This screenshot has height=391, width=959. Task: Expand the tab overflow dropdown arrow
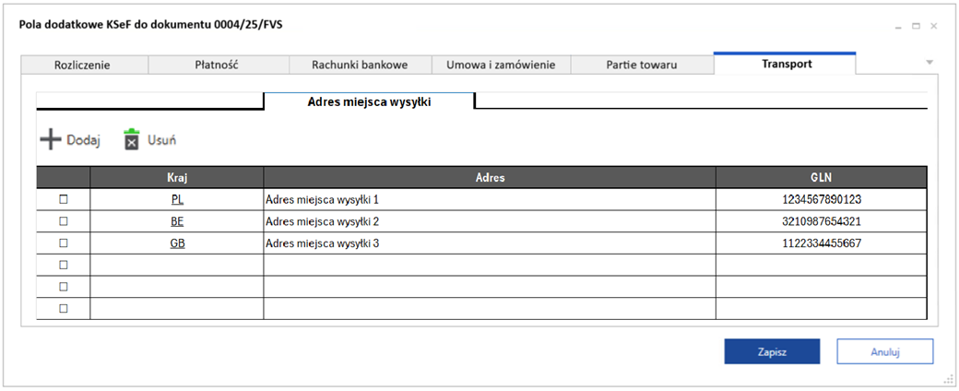pos(929,63)
